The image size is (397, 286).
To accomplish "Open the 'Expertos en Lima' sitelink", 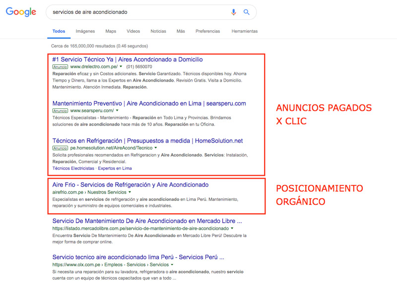I will [x=115, y=168].
